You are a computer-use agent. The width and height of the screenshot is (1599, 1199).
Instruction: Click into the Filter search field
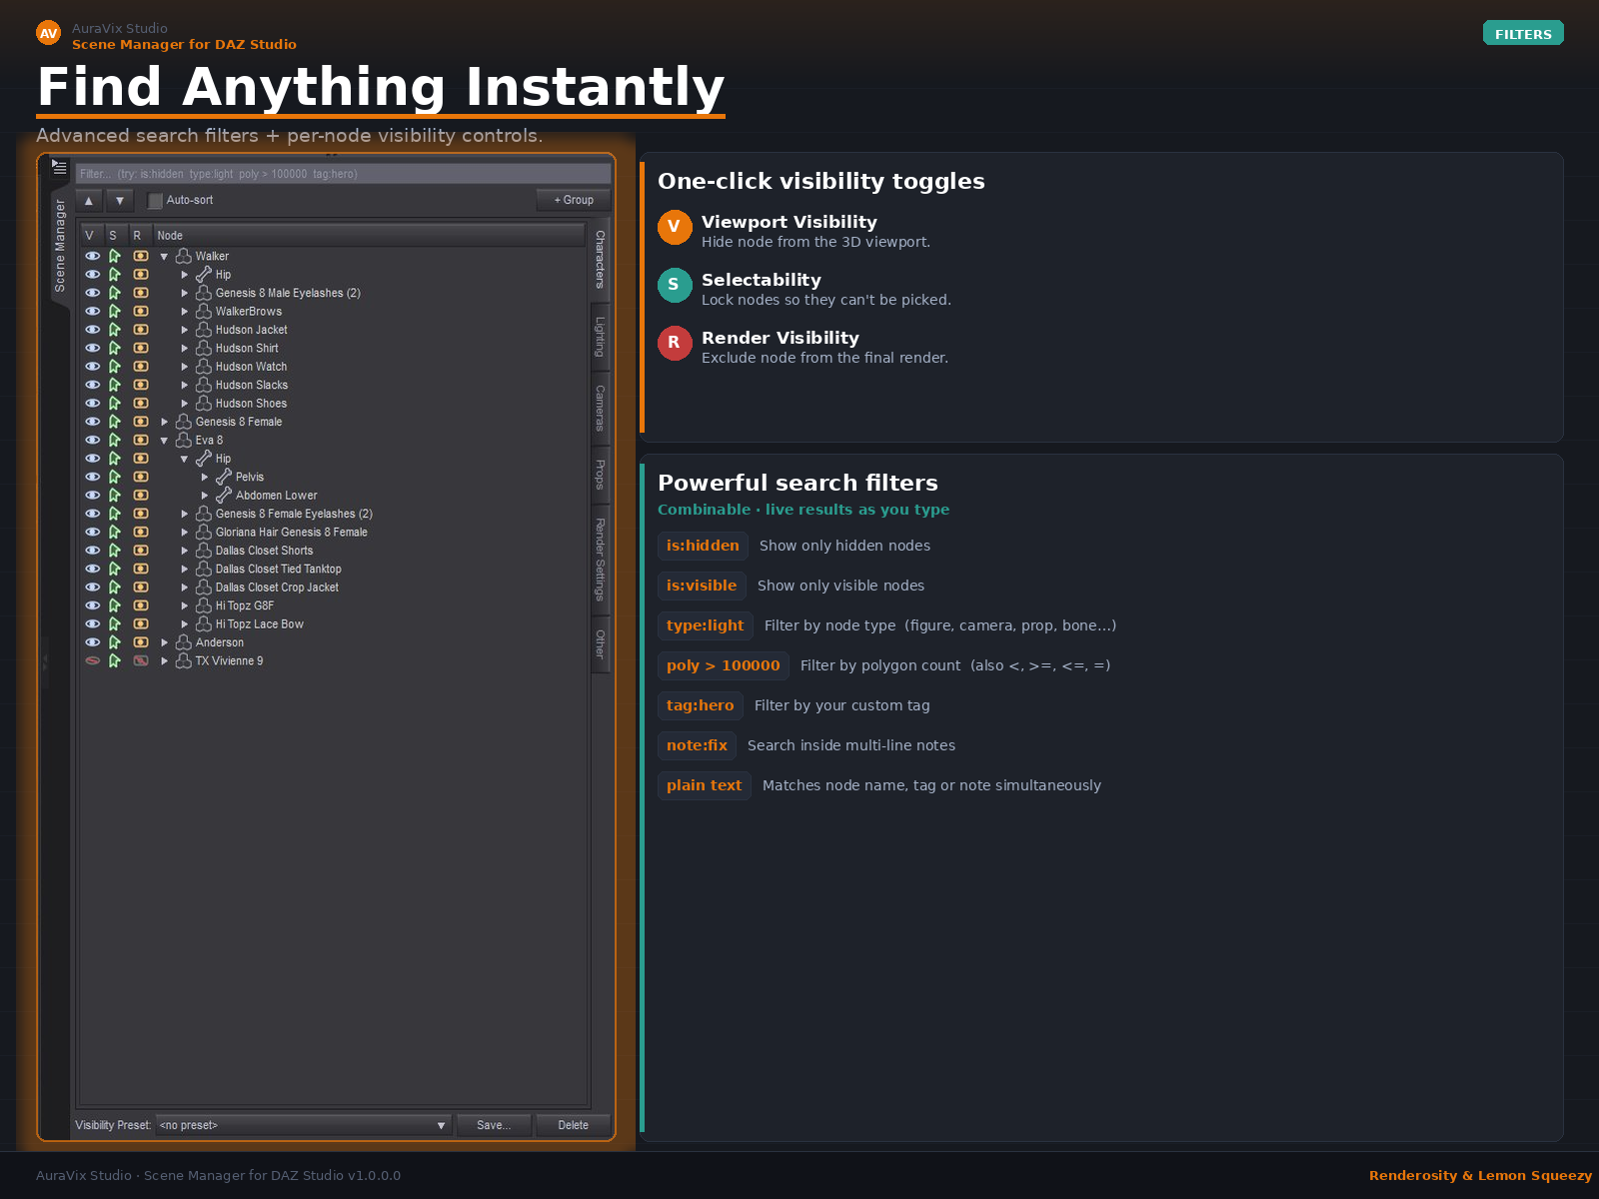point(344,174)
